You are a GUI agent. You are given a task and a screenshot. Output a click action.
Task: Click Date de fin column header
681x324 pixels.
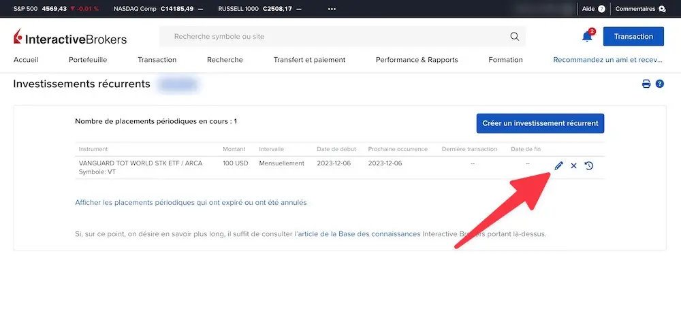coord(526,149)
